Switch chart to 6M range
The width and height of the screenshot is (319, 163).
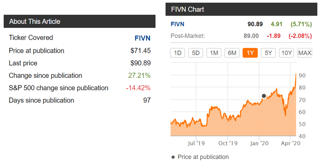pyautogui.click(x=232, y=53)
